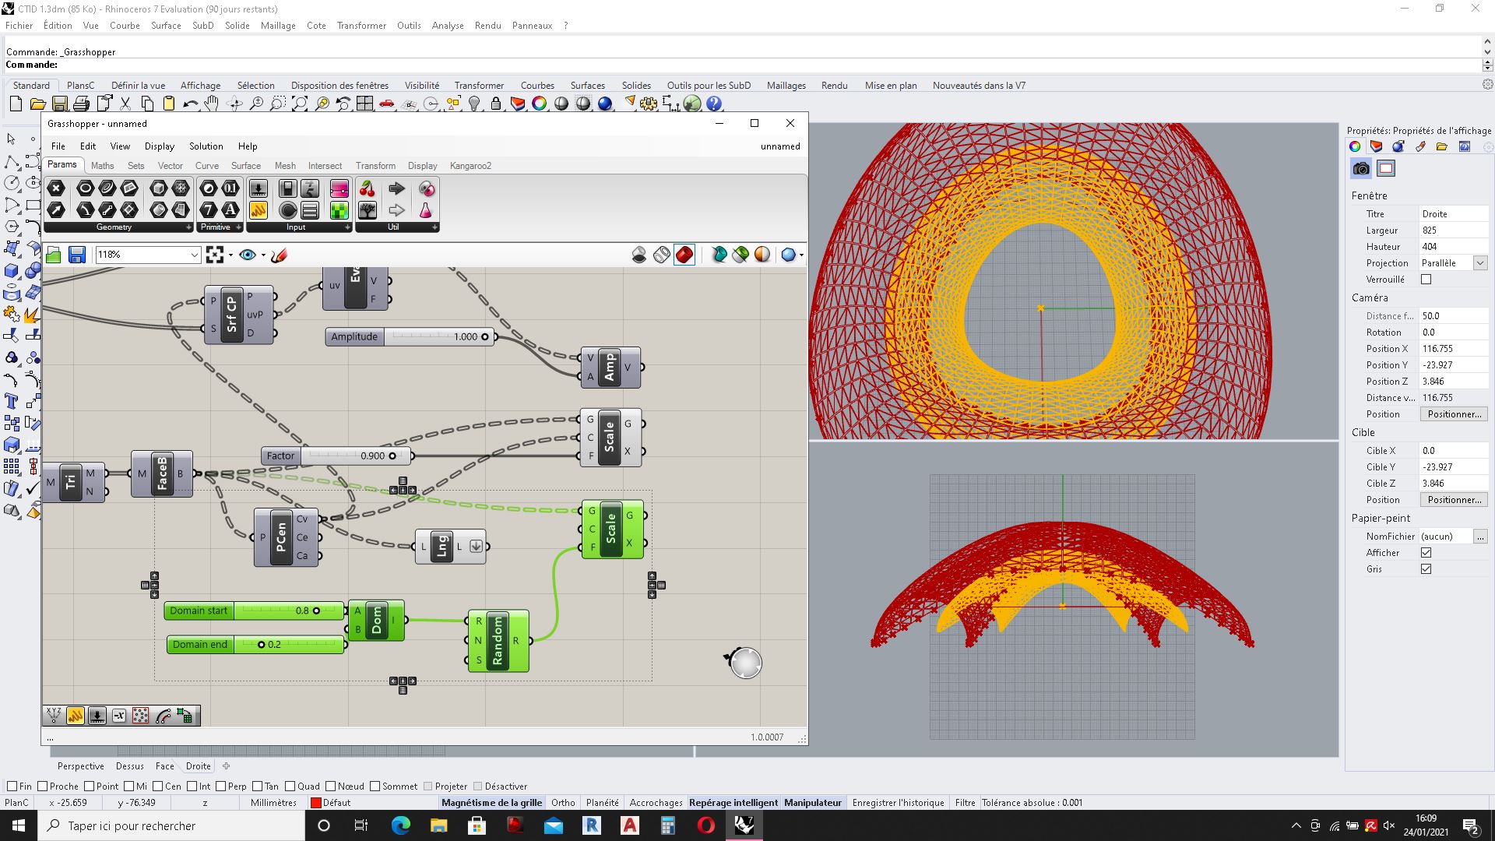
Task: Click the Grasshopper Open file icon
Action: (x=54, y=255)
